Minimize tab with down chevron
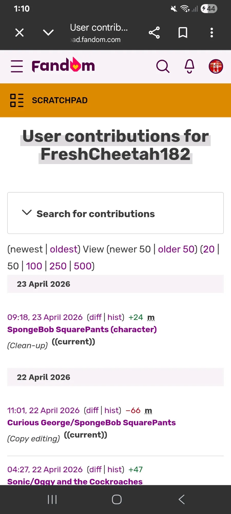The height and width of the screenshot is (514, 231). 48,33
